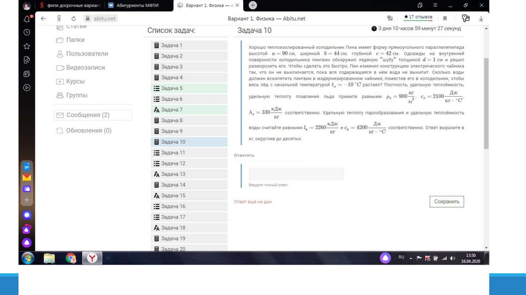Open Обновления (0) link
526x295 pixels.
pos(84,131)
